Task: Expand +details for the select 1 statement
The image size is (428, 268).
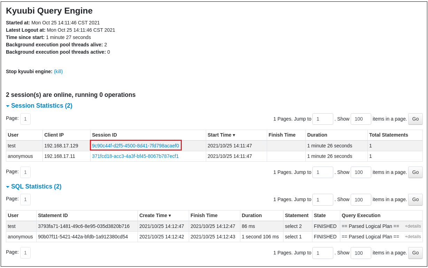Action: pyautogui.click(x=413, y=237)
